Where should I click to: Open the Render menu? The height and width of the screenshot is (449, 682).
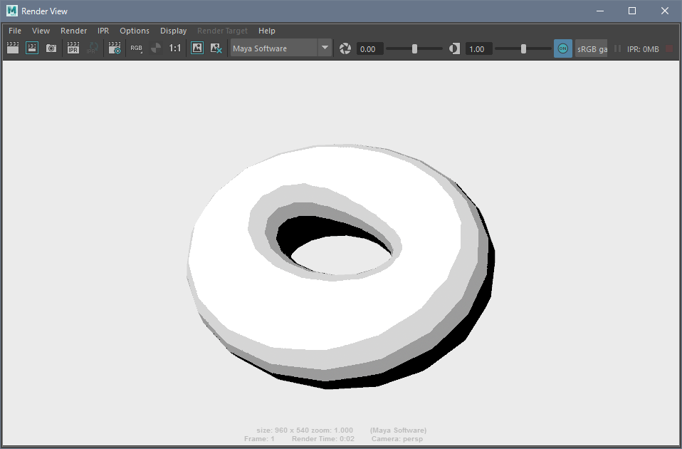pyautogui.click(x=73, y=31)
